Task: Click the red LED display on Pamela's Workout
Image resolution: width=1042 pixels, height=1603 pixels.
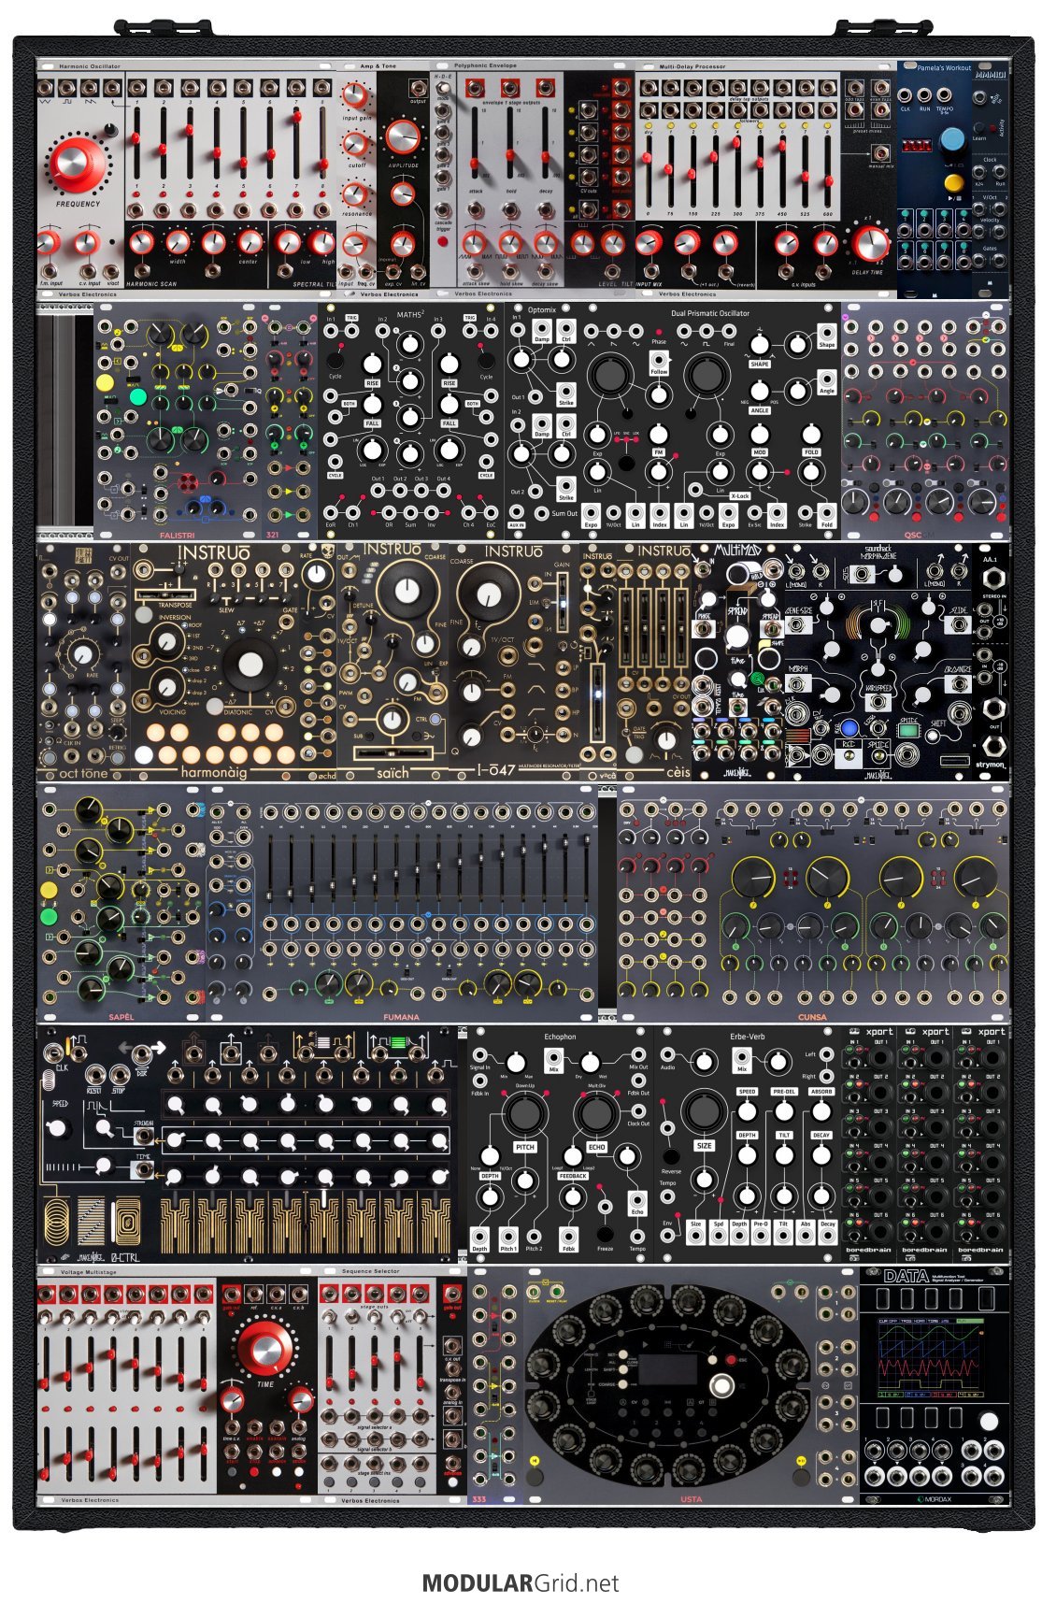Action: point(918,145)
